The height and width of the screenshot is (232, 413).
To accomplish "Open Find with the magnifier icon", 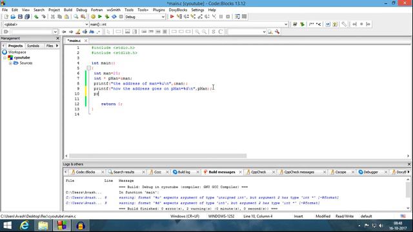I will (x=76, y=17).
